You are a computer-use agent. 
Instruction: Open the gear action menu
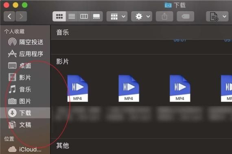pyautogui.click(x=142, y=16)
